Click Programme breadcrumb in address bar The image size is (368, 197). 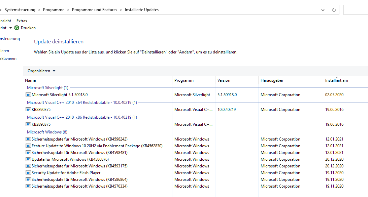(x=54, y=10)
